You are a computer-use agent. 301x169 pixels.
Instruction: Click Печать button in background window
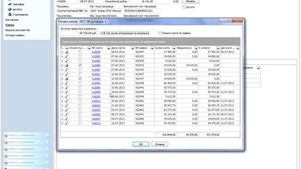pyautogui.click(x=190, y=1)
